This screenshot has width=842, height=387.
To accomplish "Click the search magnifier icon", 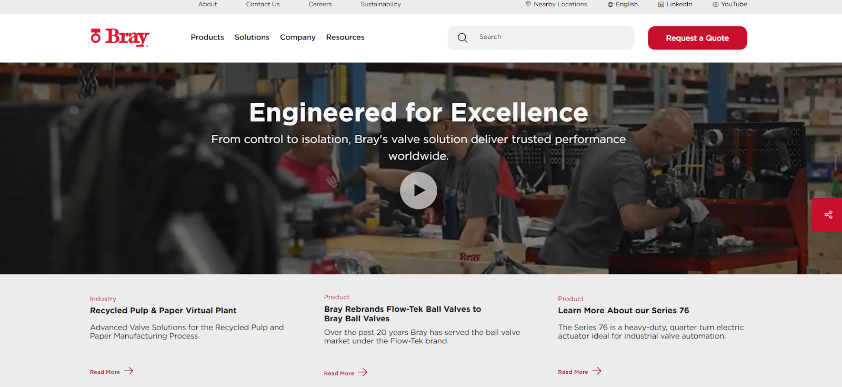I will [463, 38].
